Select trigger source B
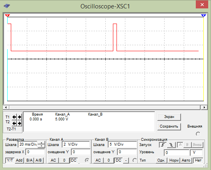 pos(187,145)
